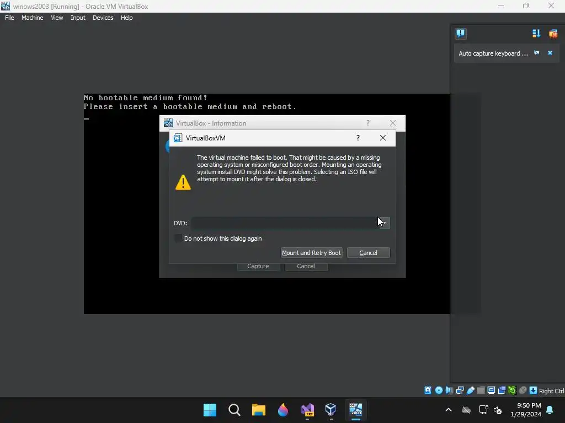This screenshot has height=423, width=565.
Task: Open the Help menu
Action: point(126,18)
